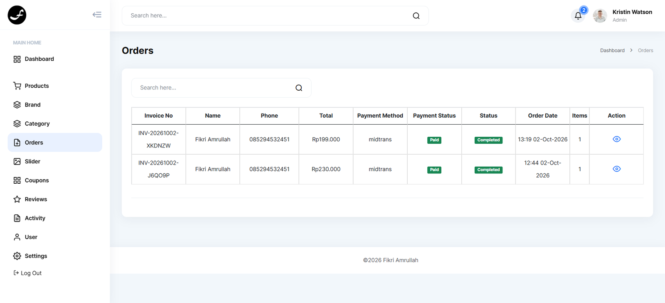Click invoice number INV-20261002-XKDNZW
Screen dimensions: 665x303
pyautogui.click(x=158, y=139)
